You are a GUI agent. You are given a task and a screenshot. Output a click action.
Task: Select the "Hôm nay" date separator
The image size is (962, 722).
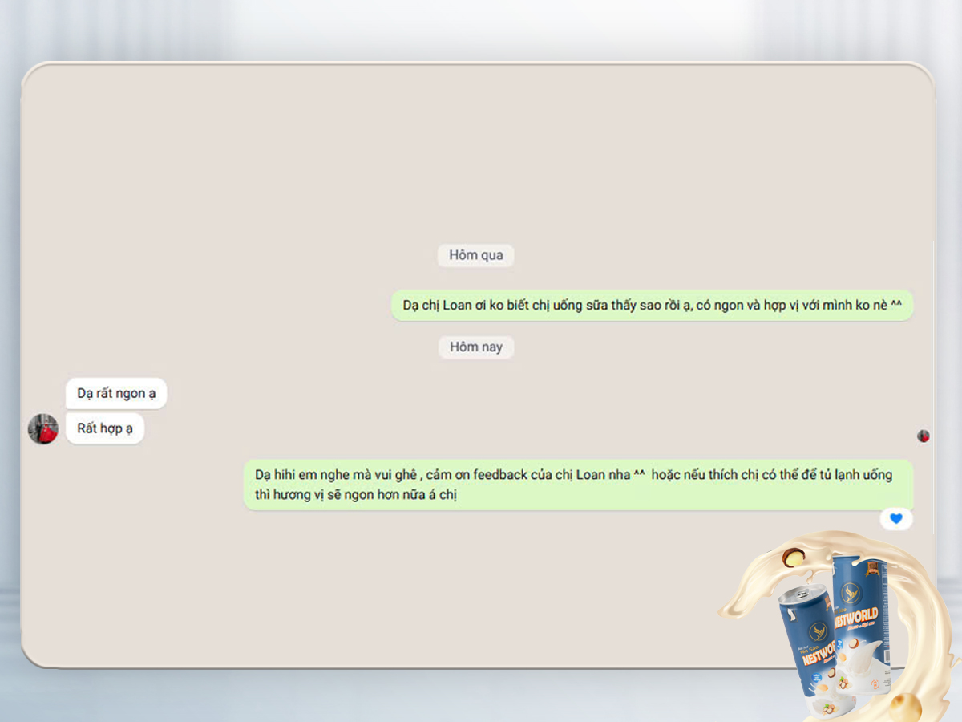(475, 347)
